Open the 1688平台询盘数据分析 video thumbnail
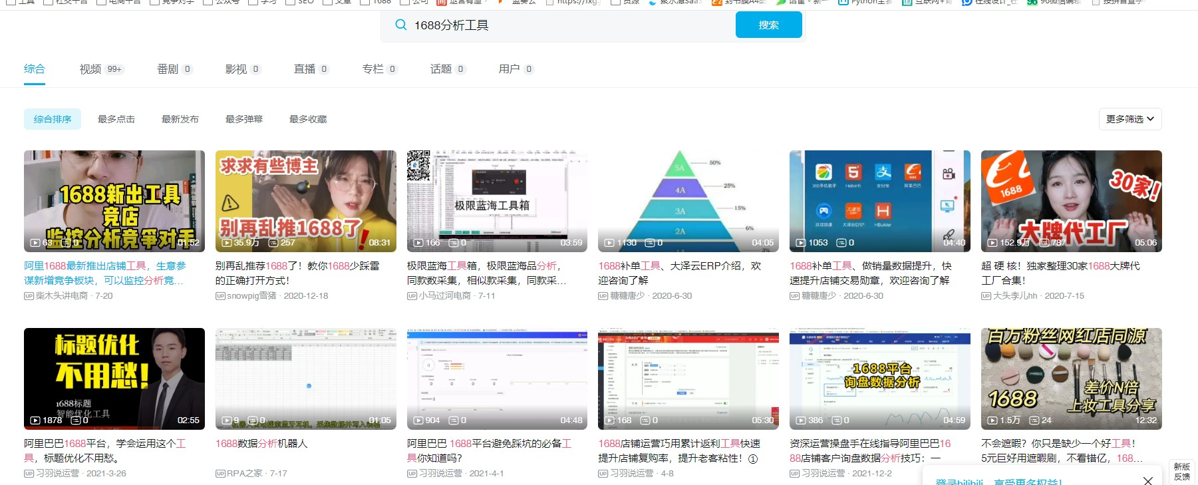This screenshot has height=485, width=1198. pyautogui.click(x=880, y=379)
